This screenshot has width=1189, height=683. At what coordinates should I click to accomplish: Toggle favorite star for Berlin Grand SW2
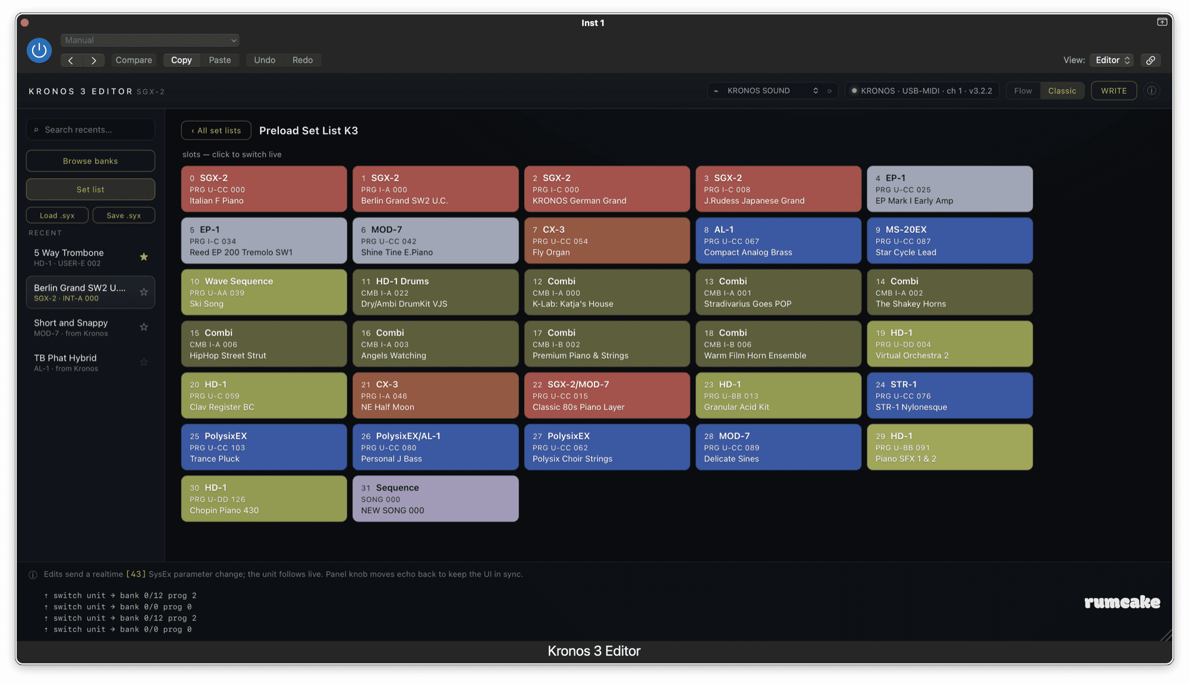144,292
